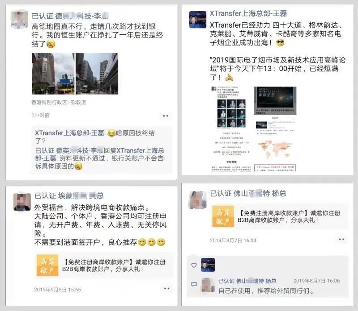Open the 埃蒙 poster's profile avatar
Screen dimensions: 358x311
pyautogui.click(x=22, y=202)
